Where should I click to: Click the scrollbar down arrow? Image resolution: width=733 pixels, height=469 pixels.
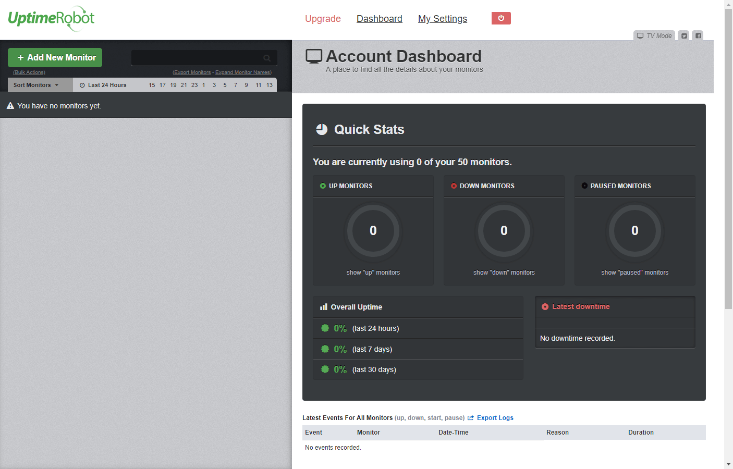click(x=728, y=464)
